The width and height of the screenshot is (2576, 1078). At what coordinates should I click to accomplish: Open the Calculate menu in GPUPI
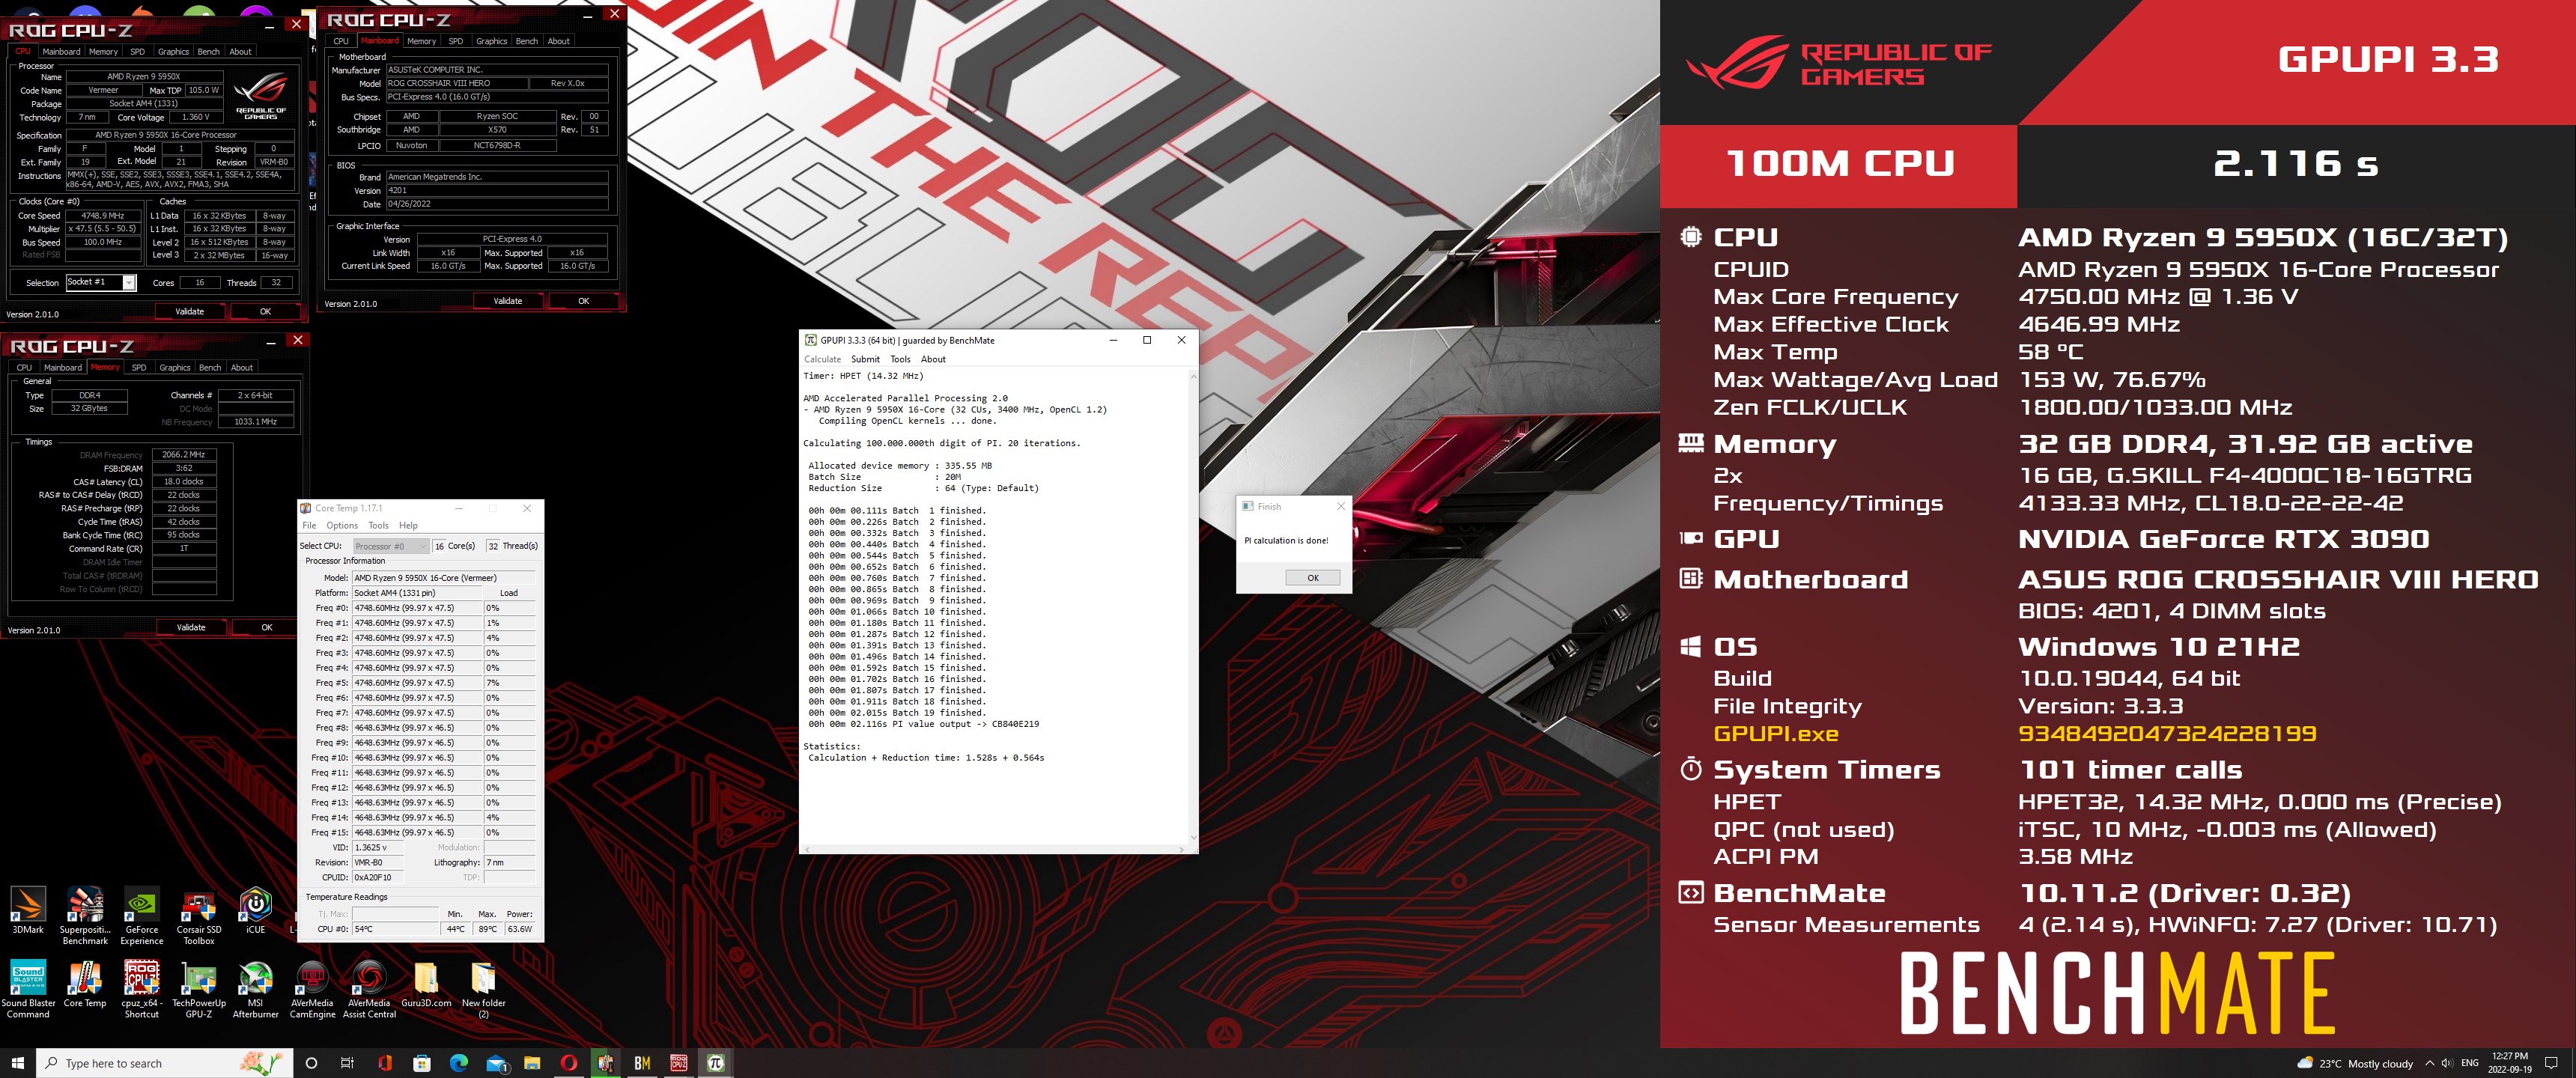822,359
